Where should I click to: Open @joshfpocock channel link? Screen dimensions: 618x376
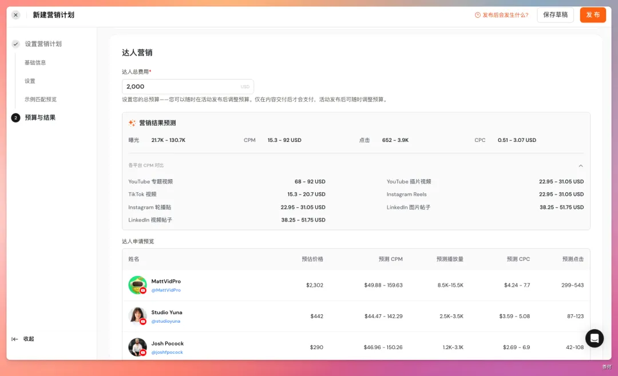click(x=167, y=353)
